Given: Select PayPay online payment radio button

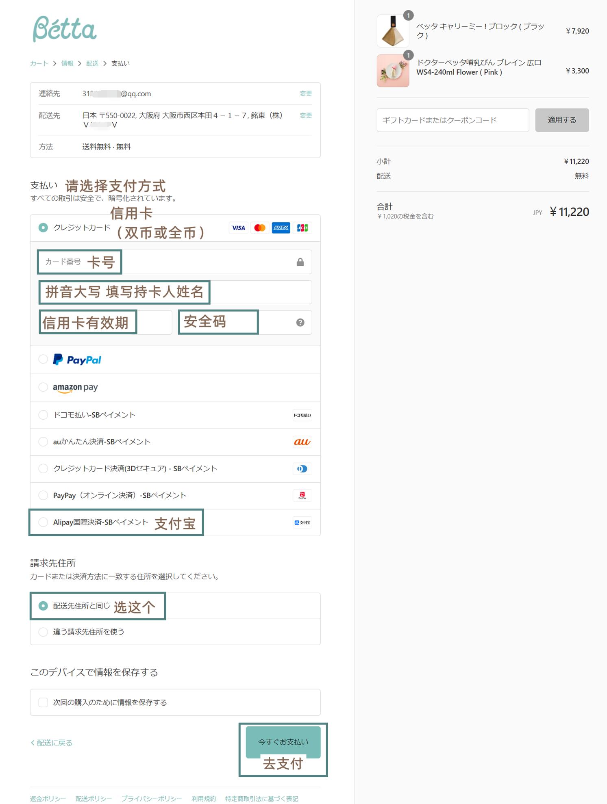Looking at the screenshot, I should click(43, 495).
